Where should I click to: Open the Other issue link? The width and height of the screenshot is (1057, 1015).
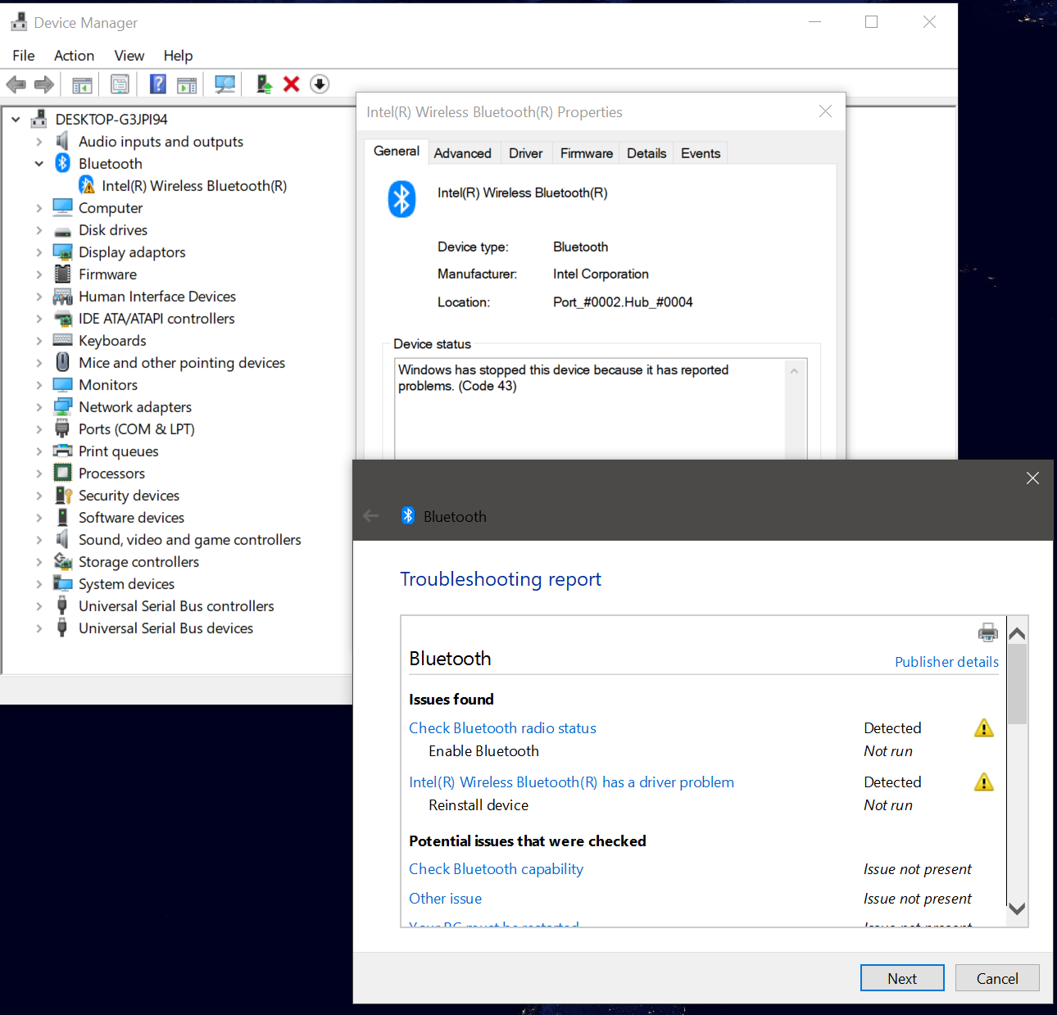(445, 898)
